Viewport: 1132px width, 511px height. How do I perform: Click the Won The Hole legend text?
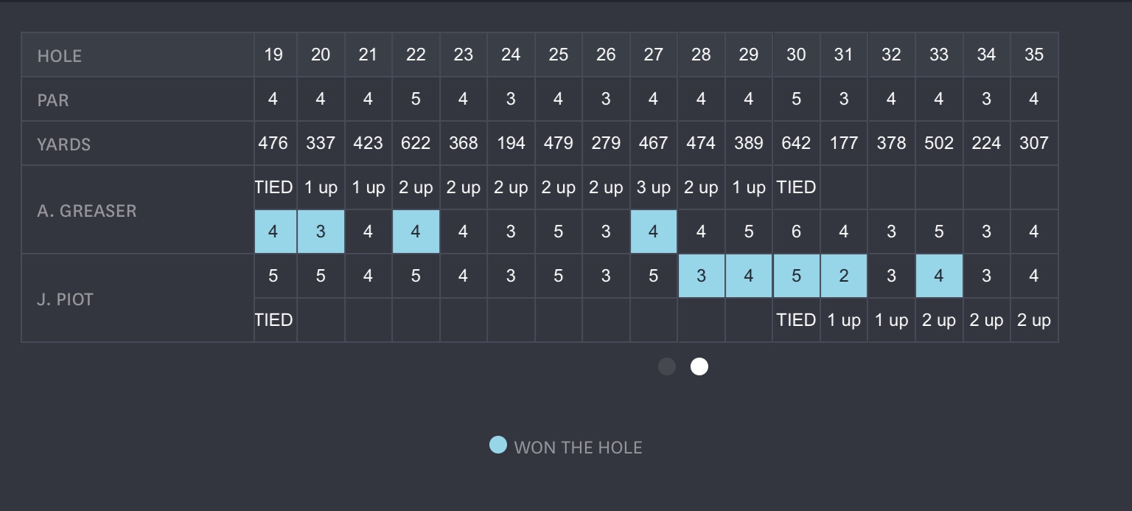click(x=579, y=448)
